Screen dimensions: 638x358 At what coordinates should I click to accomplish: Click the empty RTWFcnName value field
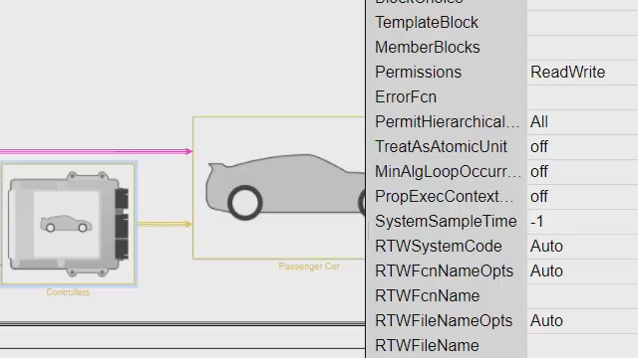582,296
